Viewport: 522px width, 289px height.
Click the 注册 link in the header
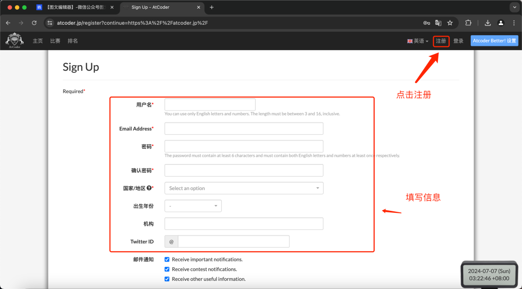pos(441,41)
